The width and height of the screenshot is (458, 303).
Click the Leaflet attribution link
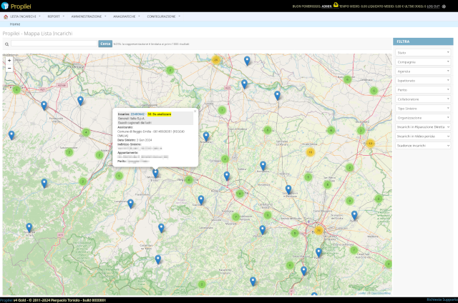click(x=361, y=293)
